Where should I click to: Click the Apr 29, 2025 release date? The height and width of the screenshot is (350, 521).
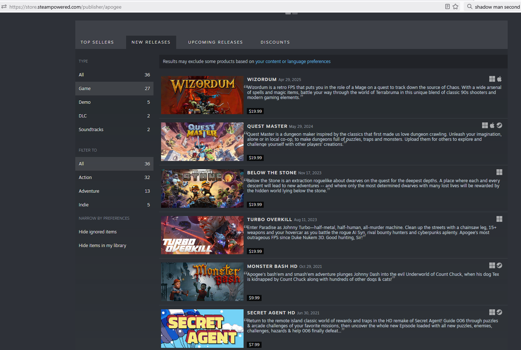pyautogui.click(x=290, y=80)
